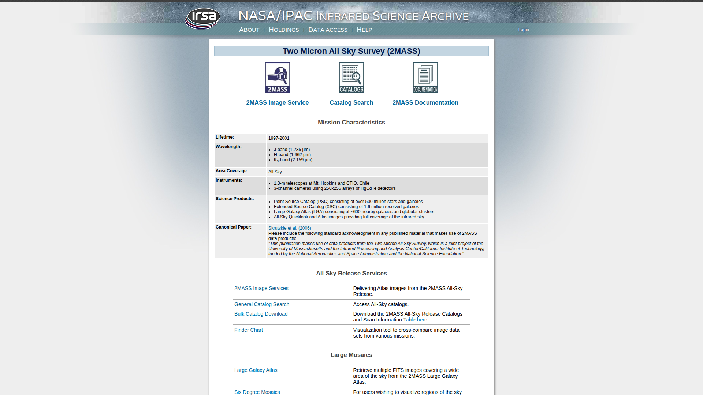Click the Catalog Search text link
This screenshot has width=703, height=395.
click(x=351, y=103)
